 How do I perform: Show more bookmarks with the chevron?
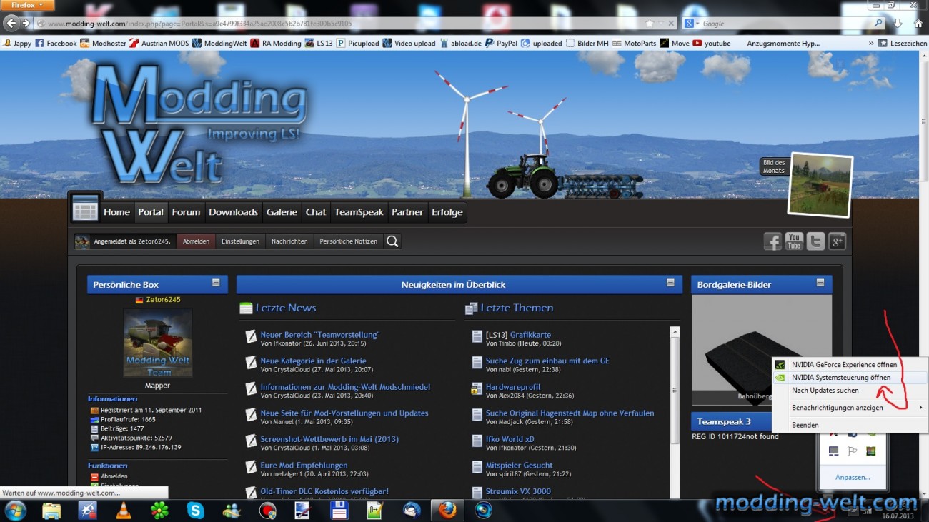870,44
